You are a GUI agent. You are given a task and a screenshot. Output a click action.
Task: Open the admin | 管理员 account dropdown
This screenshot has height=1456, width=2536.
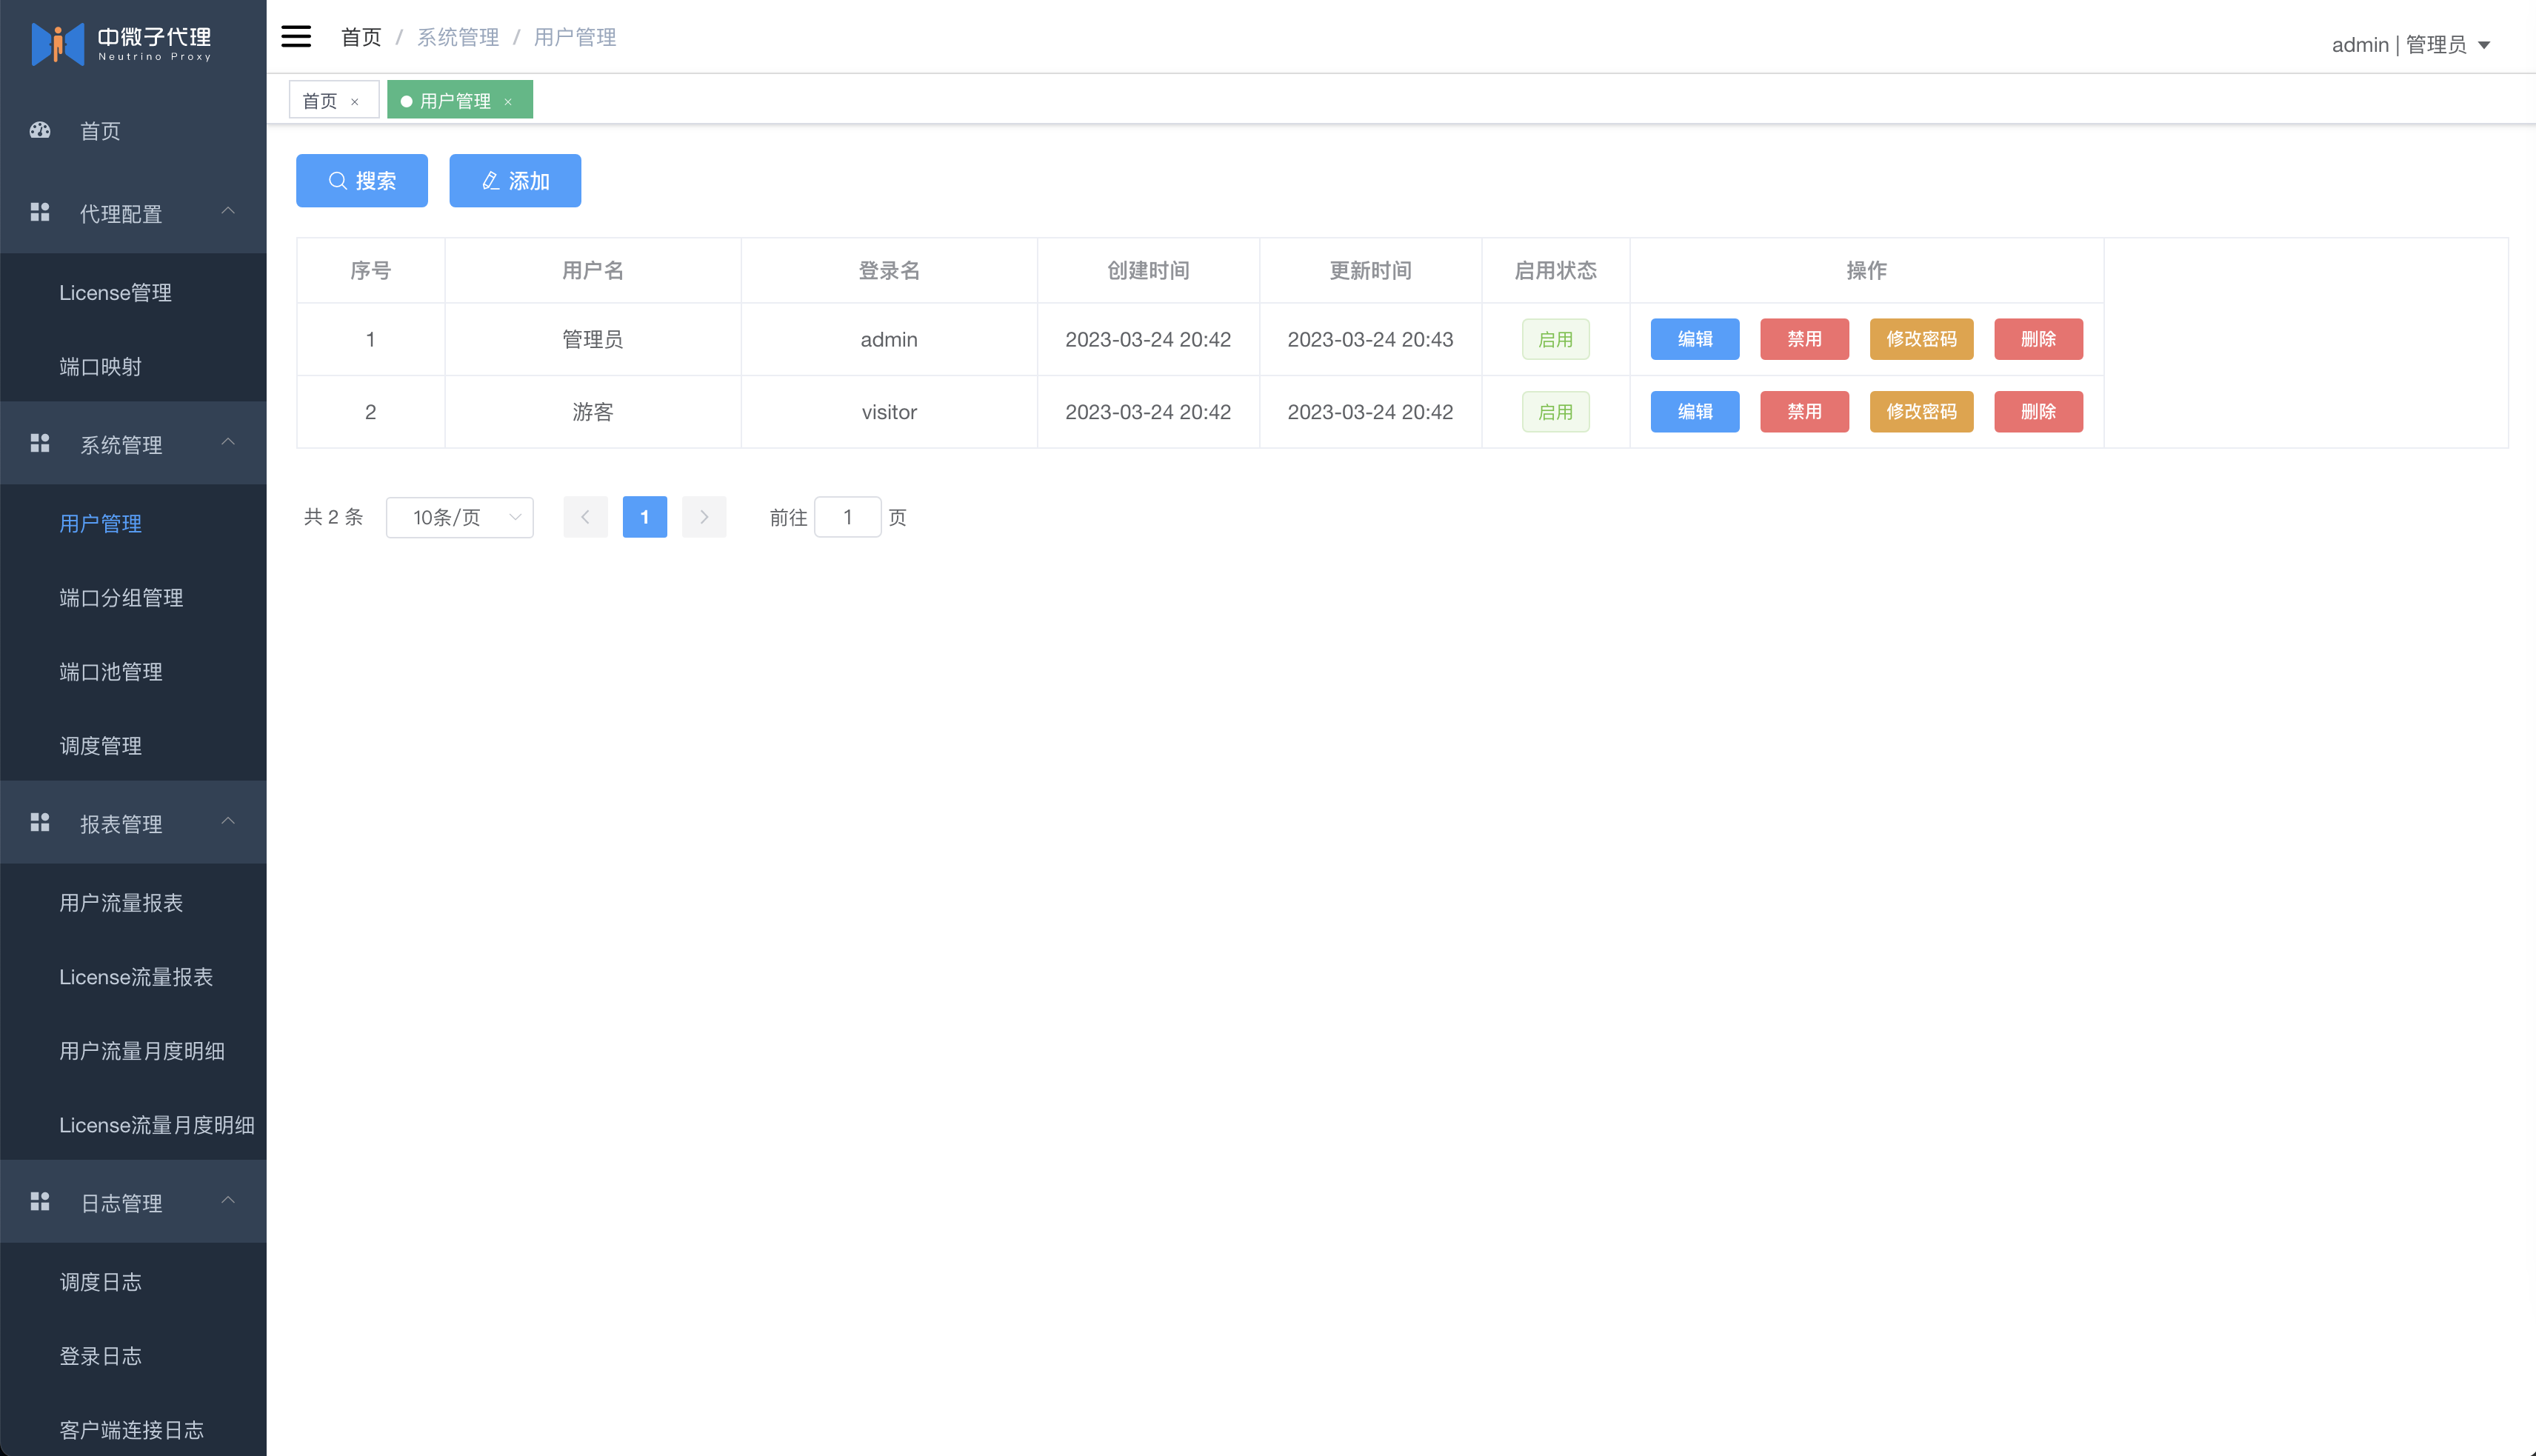click(2410, 45)
